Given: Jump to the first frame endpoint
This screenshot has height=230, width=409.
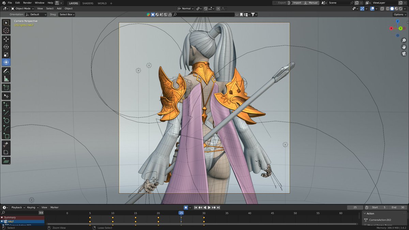Looking at the screenshot, I should 196,207.
